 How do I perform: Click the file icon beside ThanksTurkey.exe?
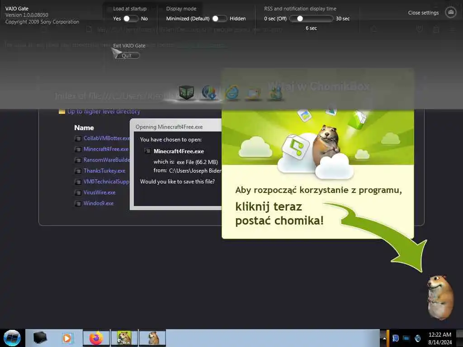click(x=78, y=171)
